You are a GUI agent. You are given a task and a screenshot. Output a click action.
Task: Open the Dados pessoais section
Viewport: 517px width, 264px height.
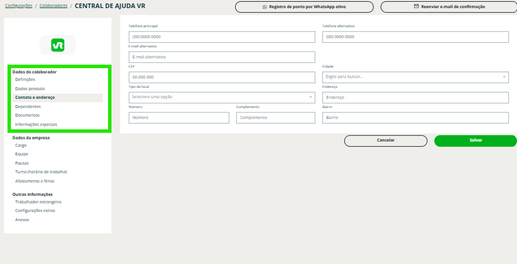pos(30,89)
